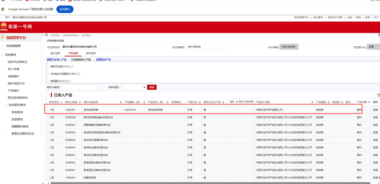Open the 查看删除产品 link
Viewport: 380px width, 184px height.
(104, 59)
